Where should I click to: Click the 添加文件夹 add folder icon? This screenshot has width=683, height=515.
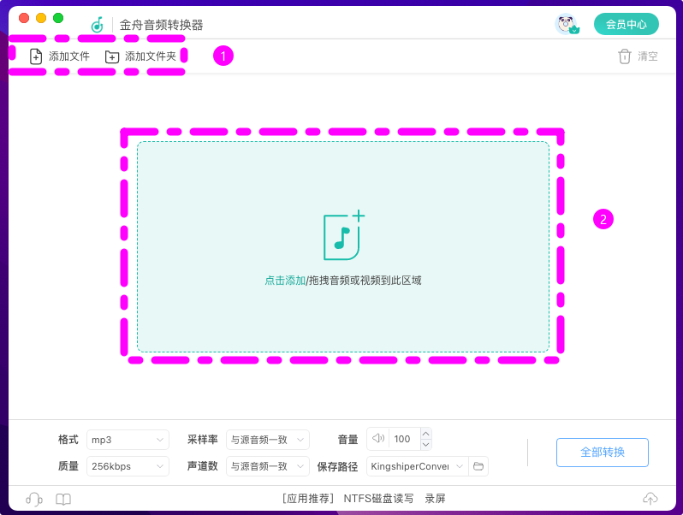pos(112,56)
